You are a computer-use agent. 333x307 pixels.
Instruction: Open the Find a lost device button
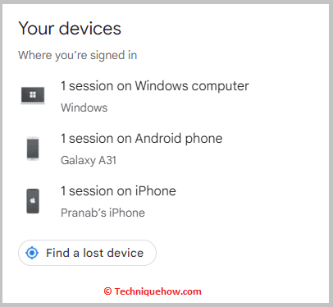click(87, 253)
